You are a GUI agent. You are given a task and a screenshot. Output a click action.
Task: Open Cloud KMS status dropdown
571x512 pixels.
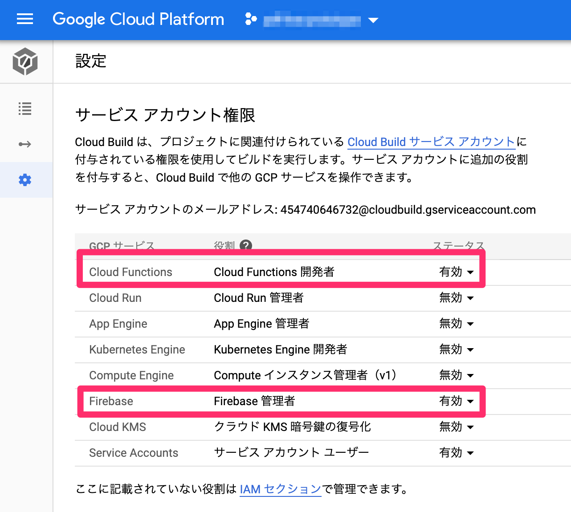click(x=457, y=427)
